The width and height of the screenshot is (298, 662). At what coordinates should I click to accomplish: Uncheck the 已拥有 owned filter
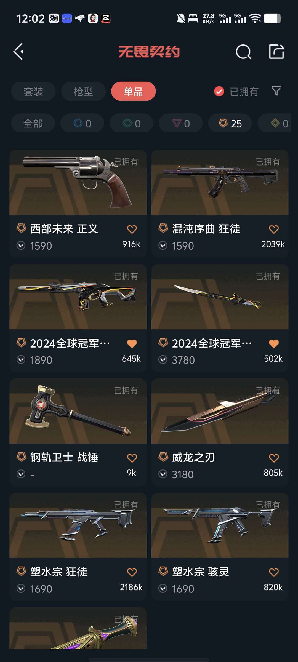coord(236,91)
